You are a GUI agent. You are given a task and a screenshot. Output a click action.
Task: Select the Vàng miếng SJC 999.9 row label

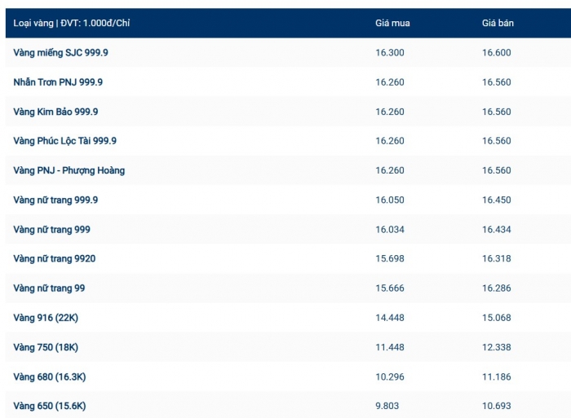[x=60, y=52]
